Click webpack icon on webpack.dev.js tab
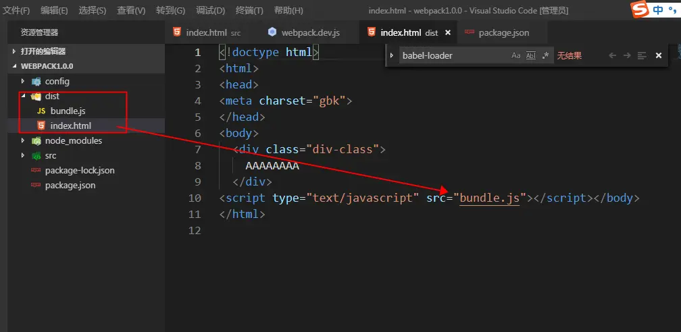681x332 pixels. tap(272, 32)
